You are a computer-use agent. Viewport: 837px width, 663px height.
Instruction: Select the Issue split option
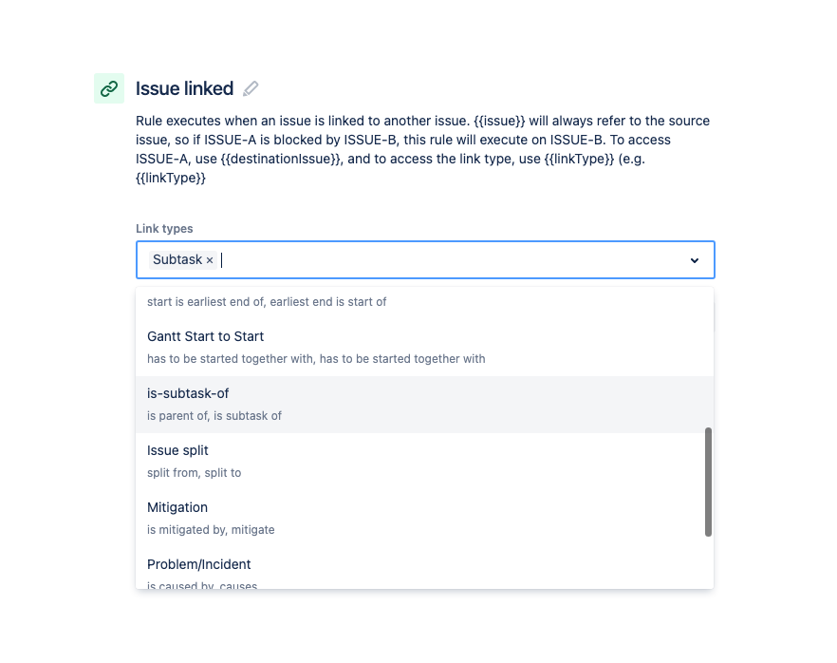click(x=424, y=462)
